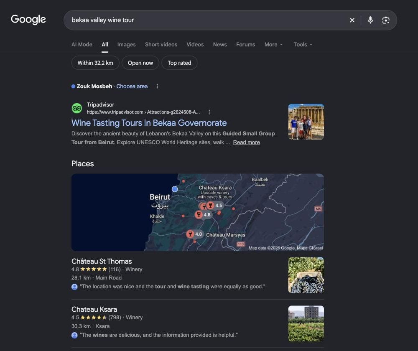Image resolution: width=418 pixels, height=351 pixels.
Task: Click Map data ©2026 Google attribution
Action: click(286, 248)
